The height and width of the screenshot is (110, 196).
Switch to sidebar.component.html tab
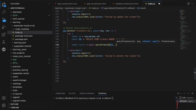coord(126,4)
